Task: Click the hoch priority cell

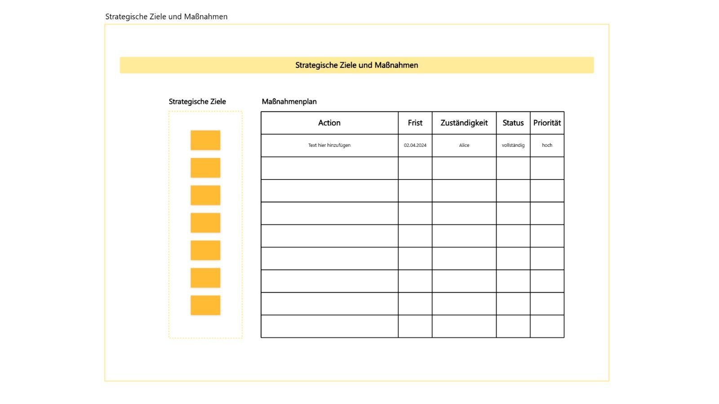Action: pyautogui.click(x=547, y=145)
